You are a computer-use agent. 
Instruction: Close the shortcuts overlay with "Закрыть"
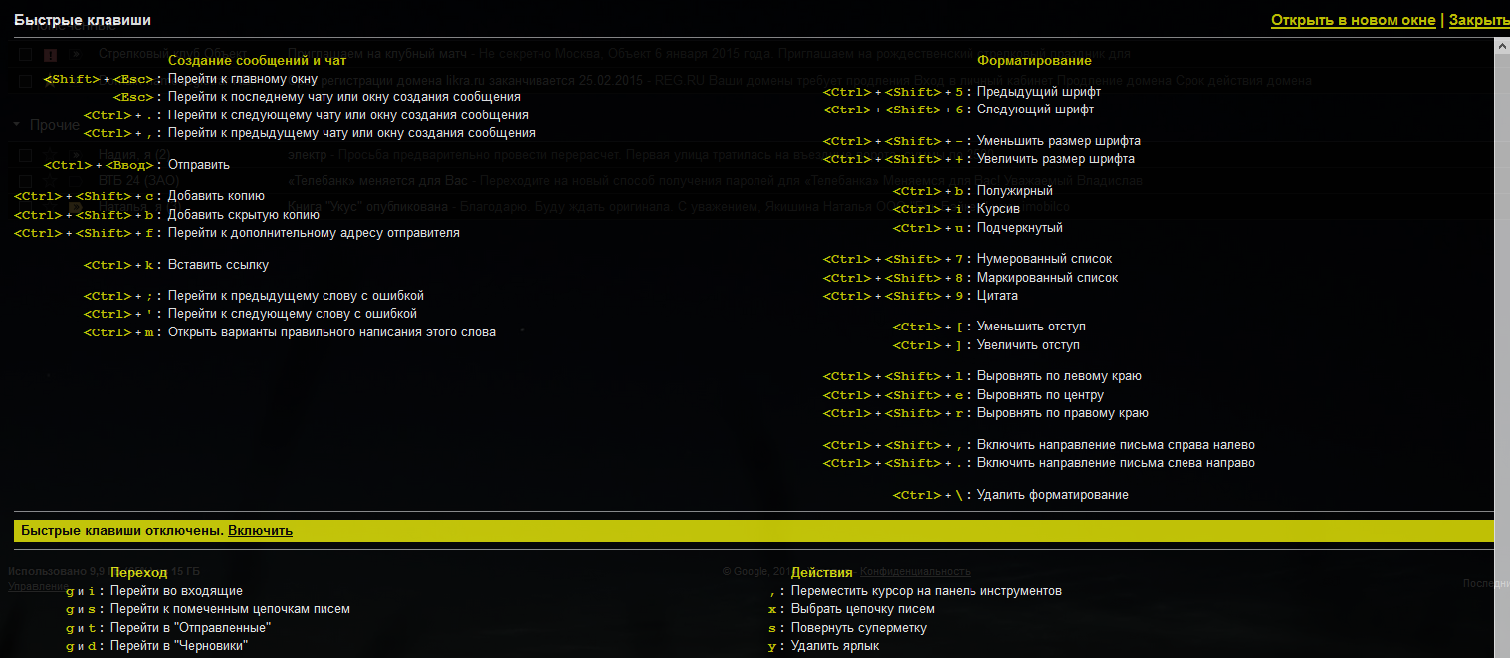tap(1478, 20)
